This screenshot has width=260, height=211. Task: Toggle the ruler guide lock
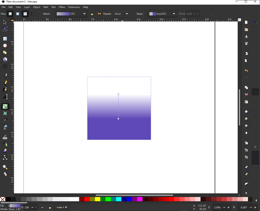(12, 20)
